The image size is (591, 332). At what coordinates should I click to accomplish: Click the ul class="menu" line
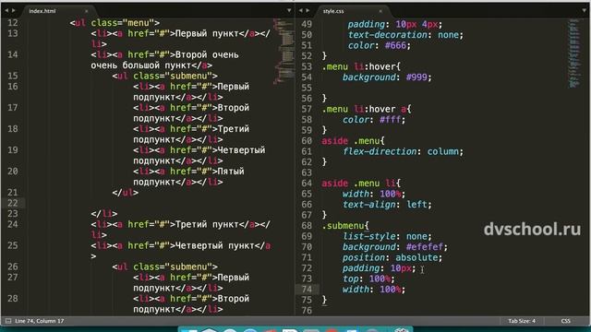coord(115,23)
